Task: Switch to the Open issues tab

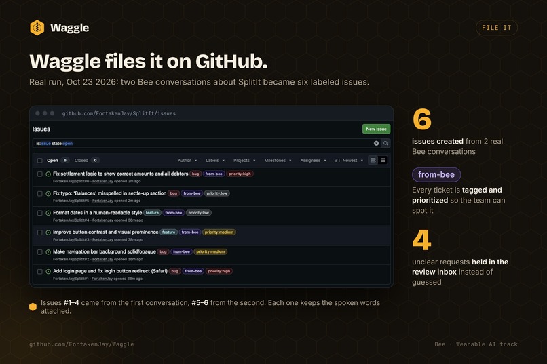Action: point(58,160)
